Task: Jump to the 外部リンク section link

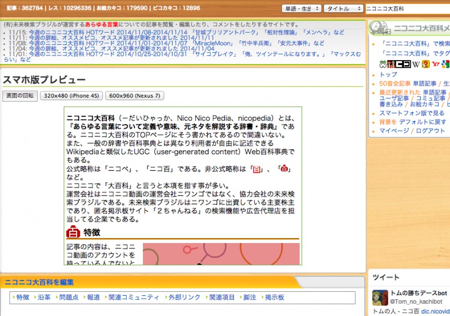Action: pyautogui.click(x=184, y=297)
